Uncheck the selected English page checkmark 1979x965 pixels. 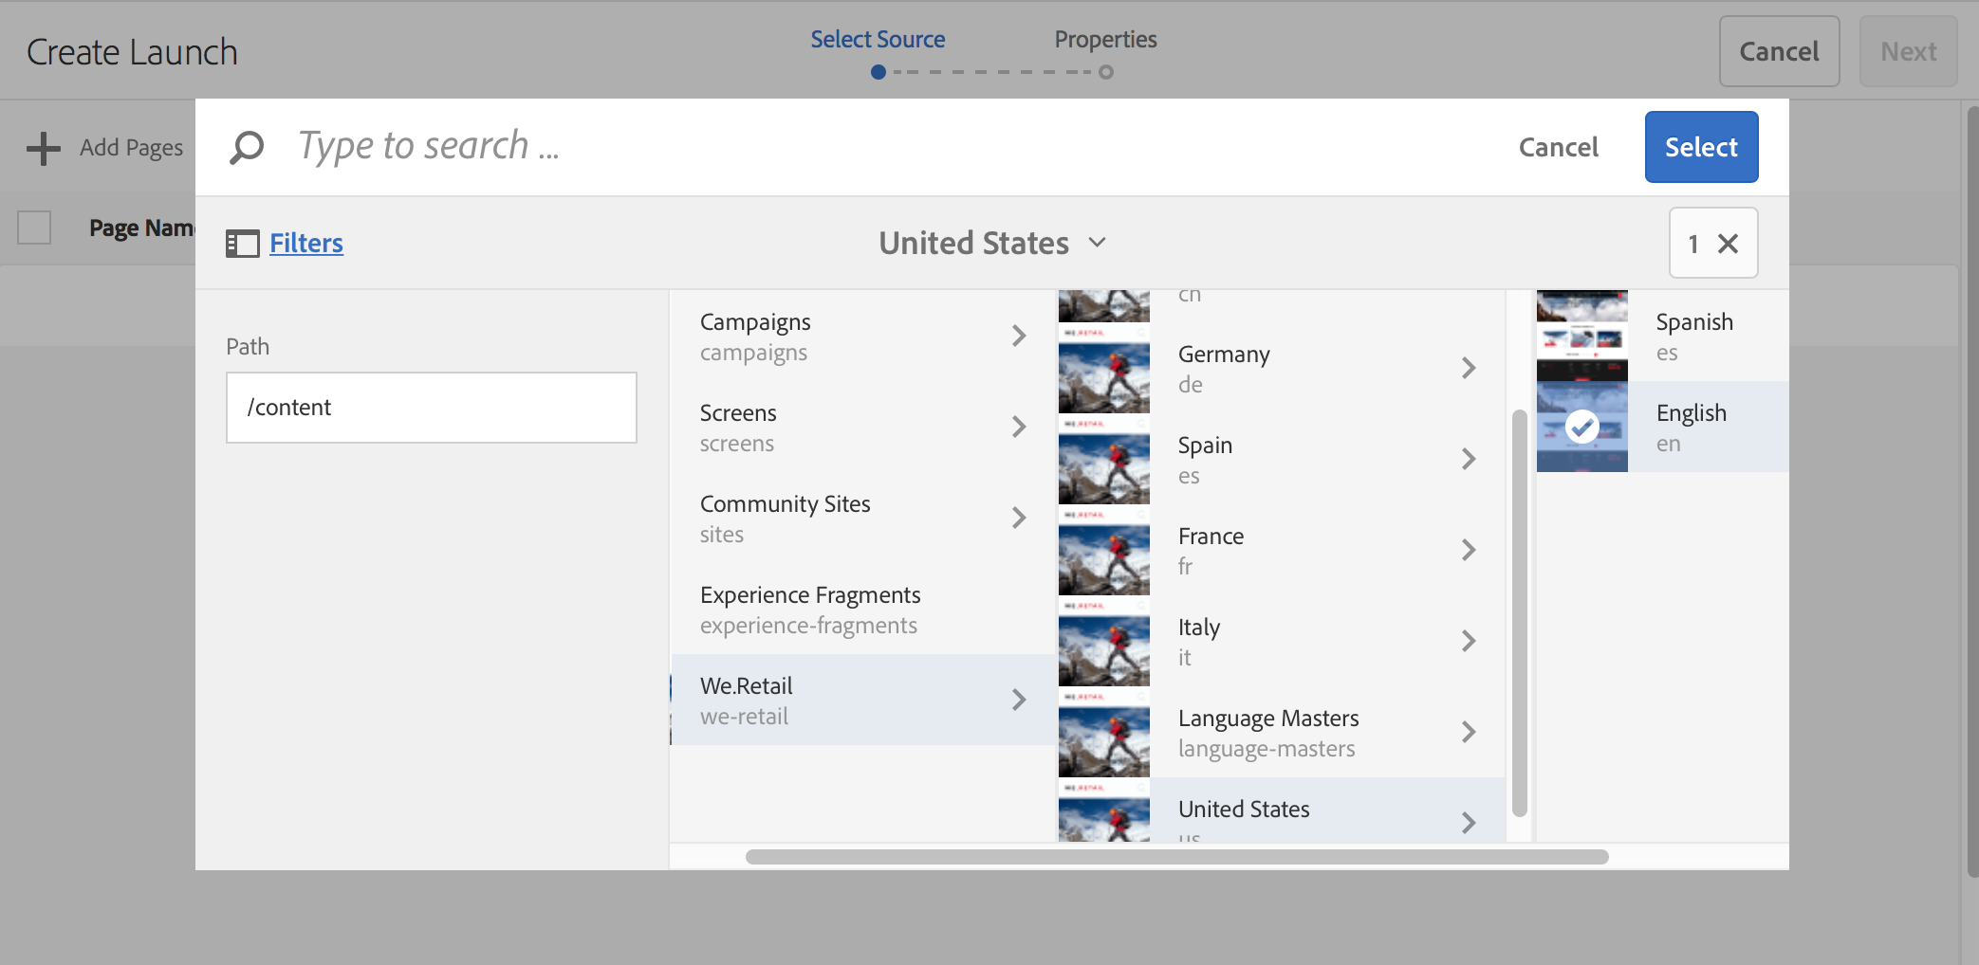[x=1581, y=427]
